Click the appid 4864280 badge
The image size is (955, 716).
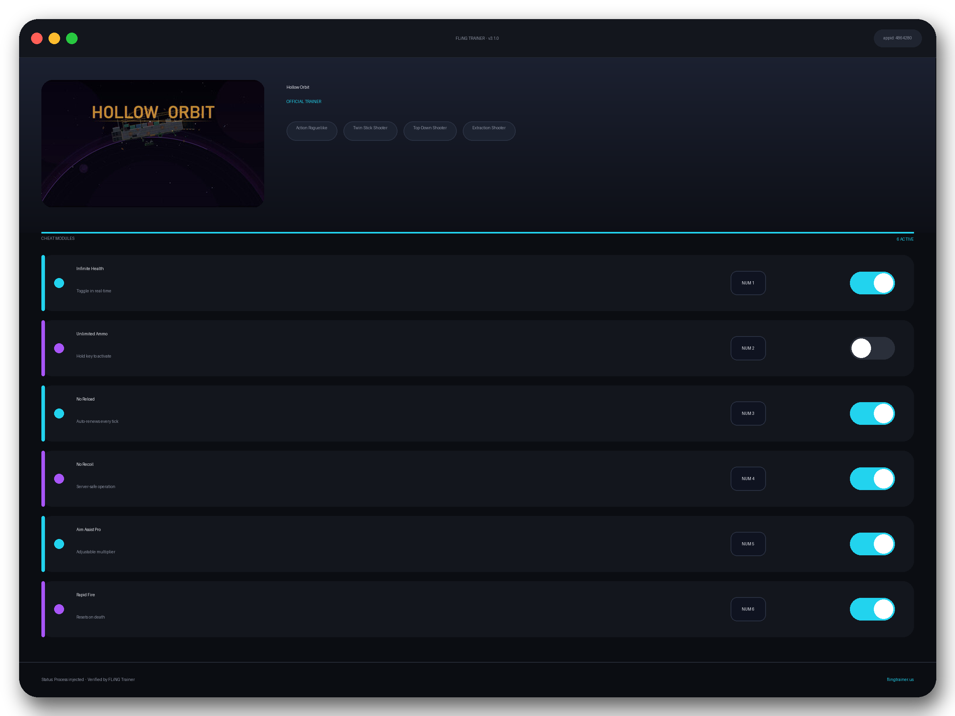pyautogui.click(x=897, y=39)
